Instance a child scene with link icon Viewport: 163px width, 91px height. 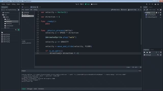click(147, 10)
